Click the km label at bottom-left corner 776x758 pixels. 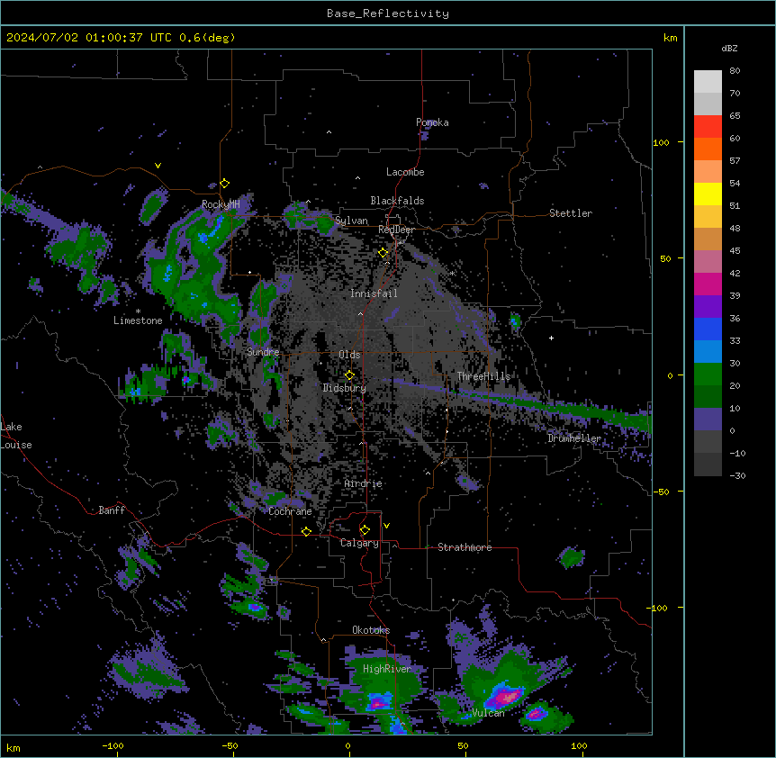pyautogui.click(x=14, y=748)
